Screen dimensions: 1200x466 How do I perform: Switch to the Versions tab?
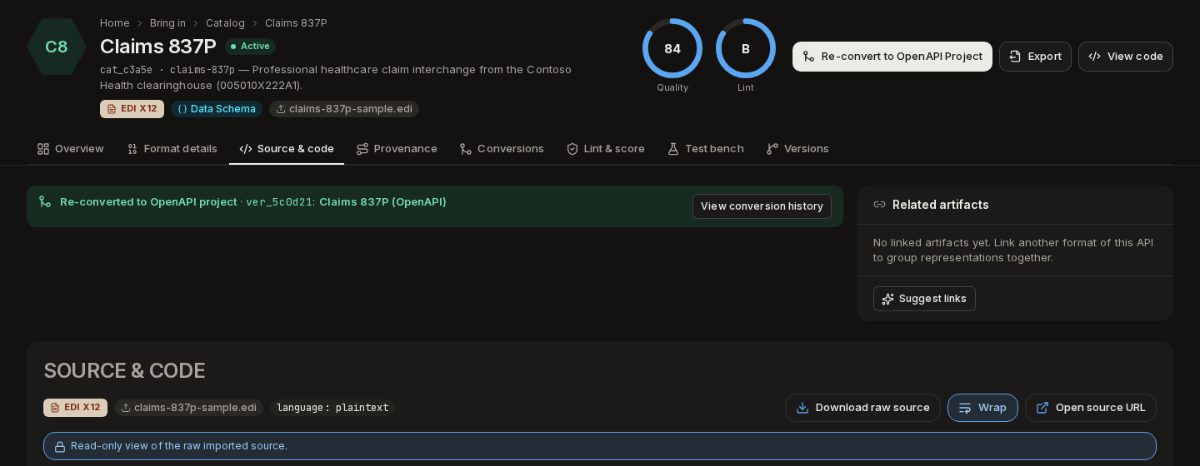(797, 149)
